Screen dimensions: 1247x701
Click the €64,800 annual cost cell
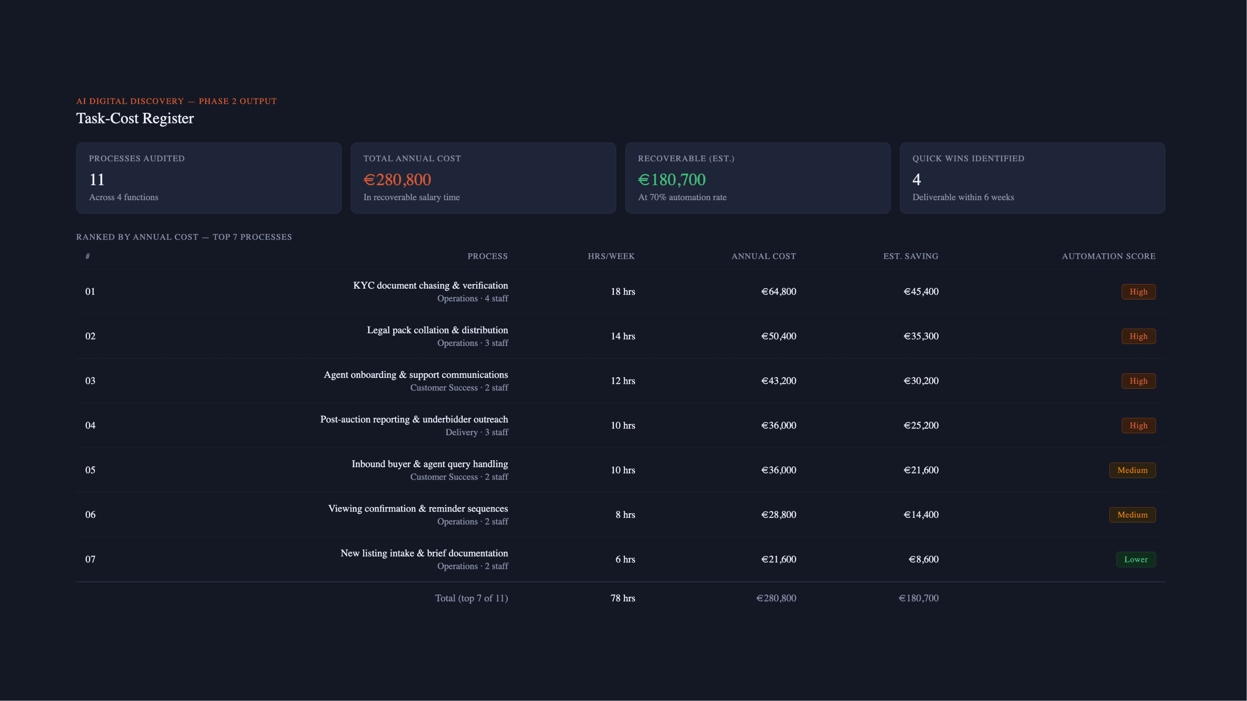[x=779, y=291]
